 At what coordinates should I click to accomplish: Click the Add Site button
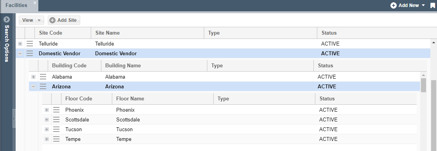coord(64,20)
